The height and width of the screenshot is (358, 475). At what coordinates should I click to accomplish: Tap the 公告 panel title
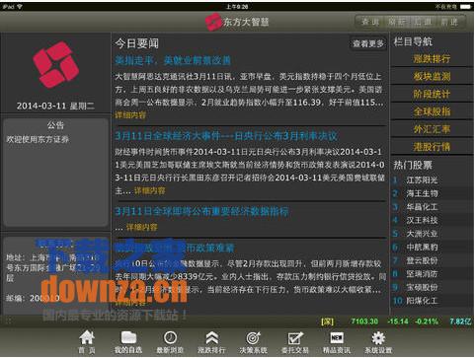[55, 125]
